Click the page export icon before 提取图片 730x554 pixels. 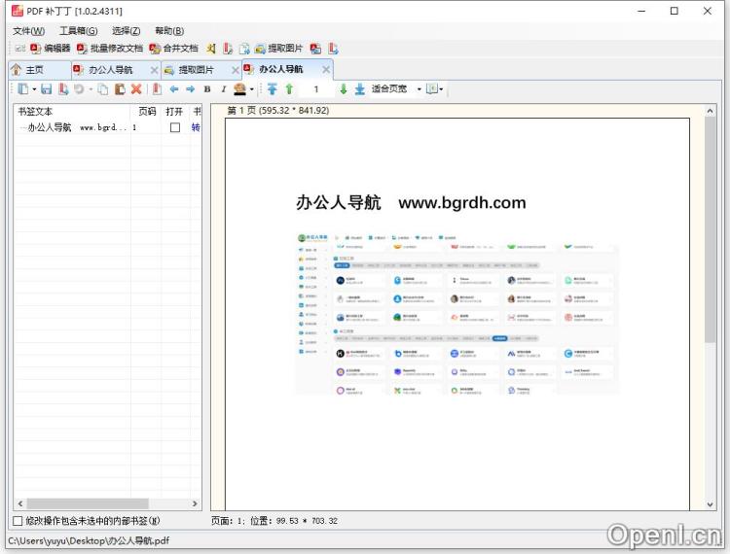tap(244, 49)
